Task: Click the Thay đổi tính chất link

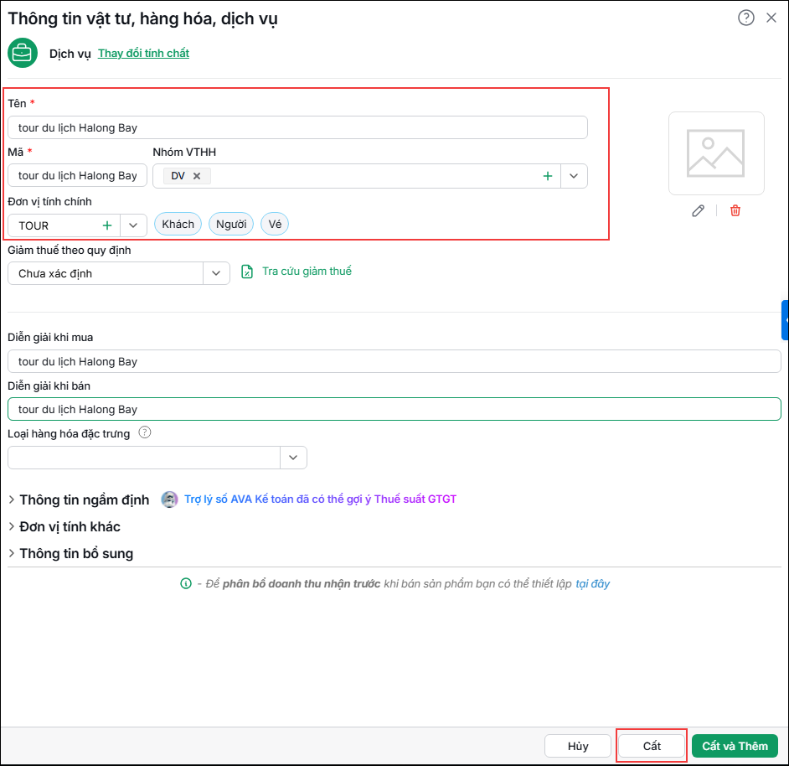Action: click(143, 54)
